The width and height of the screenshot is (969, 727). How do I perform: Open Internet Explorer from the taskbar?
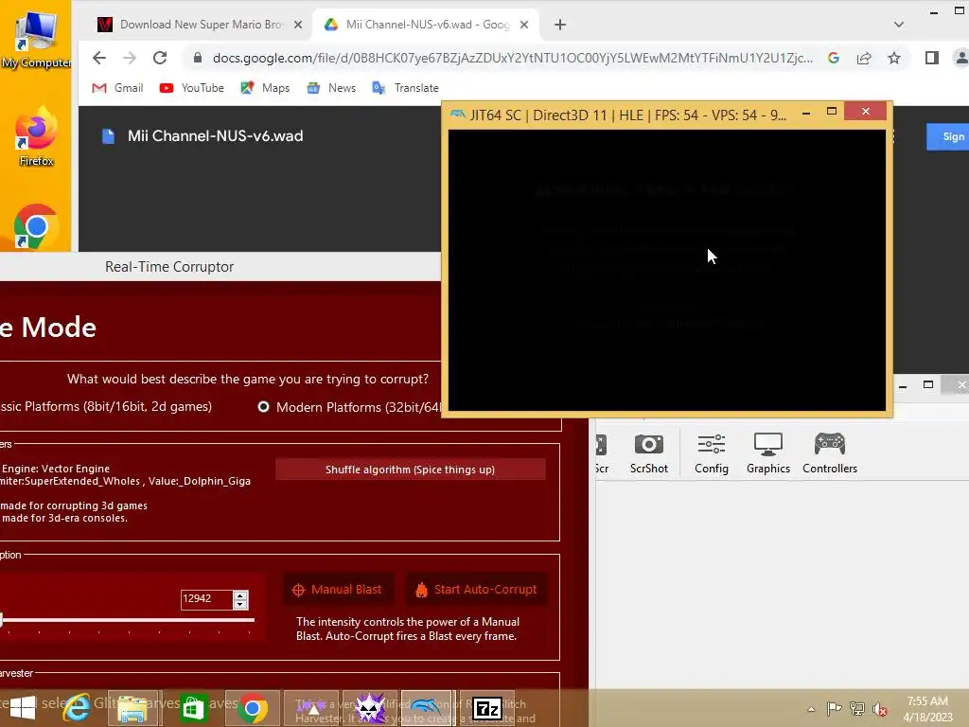coord(77,708)
